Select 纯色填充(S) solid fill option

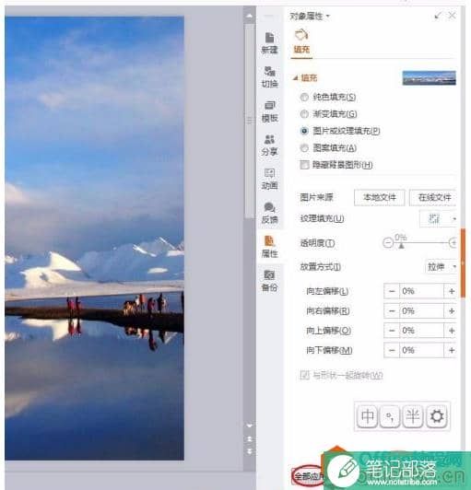tap(327, 98)
